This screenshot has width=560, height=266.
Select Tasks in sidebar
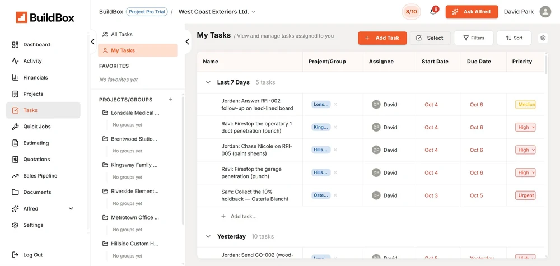coord(43,110)
